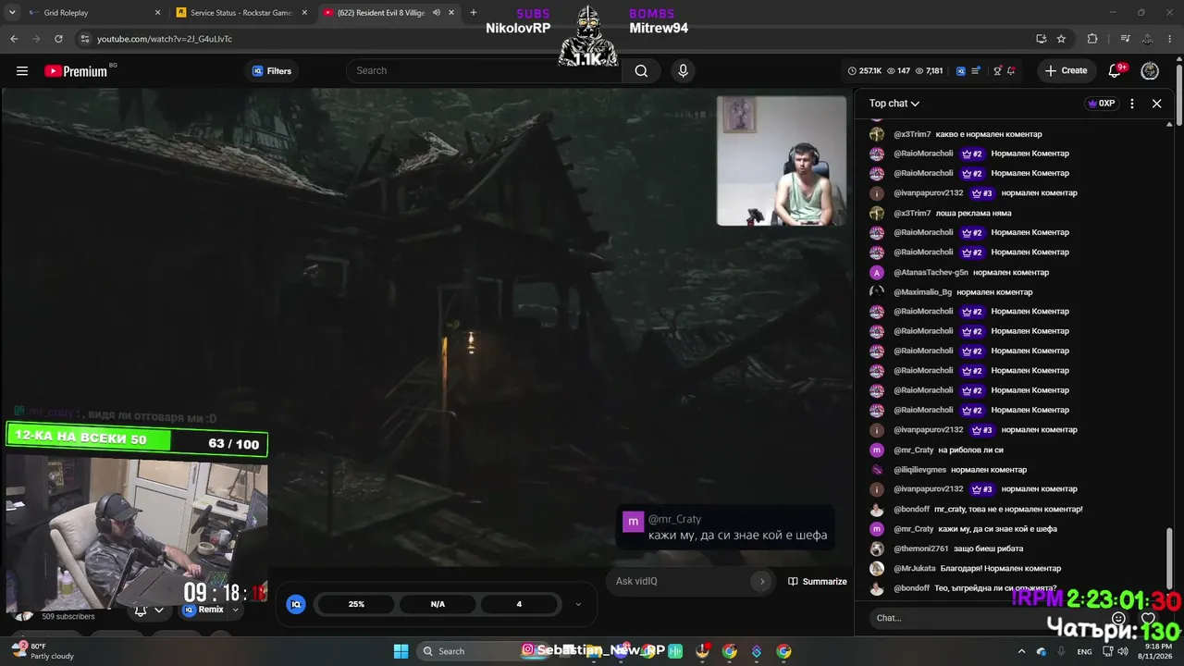Close the Grid Roleplay tab
Viewport: 1184px width, 666px height.
(157, 13)
